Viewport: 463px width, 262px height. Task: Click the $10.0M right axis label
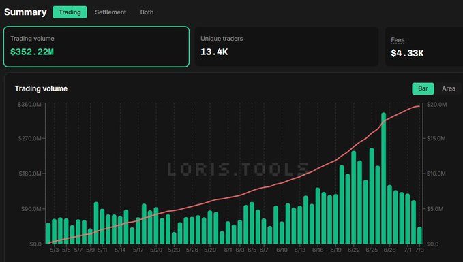[x=436, y=174]
